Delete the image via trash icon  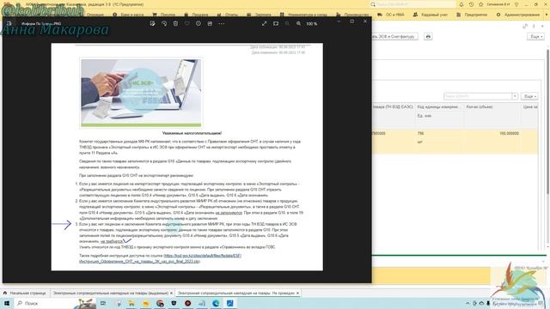pyautogui.click(x=175, y=23)
